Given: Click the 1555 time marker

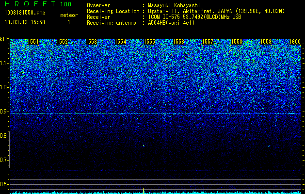Looking at the screenshot, I should 149,42.
